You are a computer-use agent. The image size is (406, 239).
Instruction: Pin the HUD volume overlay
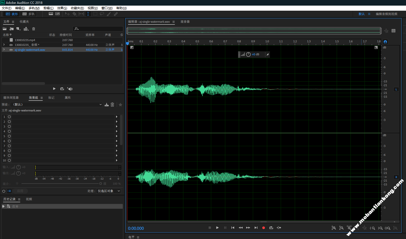(x=267, y=55)
